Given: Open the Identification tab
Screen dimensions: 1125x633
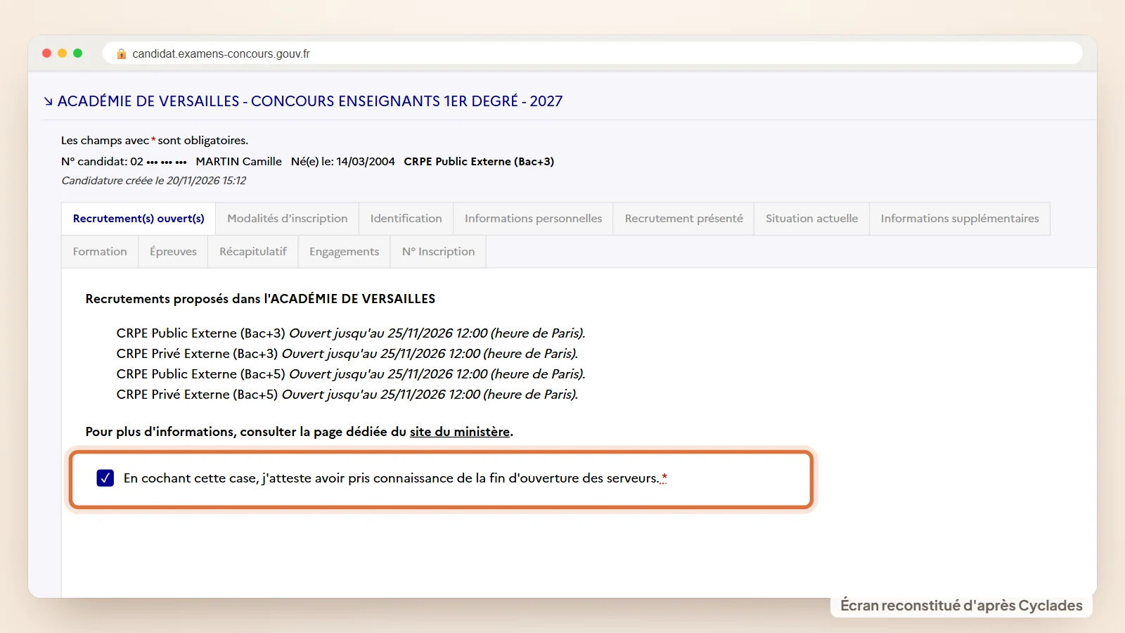Looking at the screenshot, I should point(406,219).
